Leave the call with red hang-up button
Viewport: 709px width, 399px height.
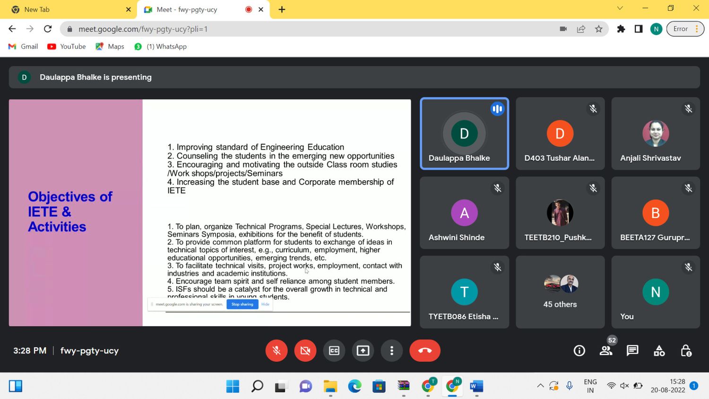425,351
